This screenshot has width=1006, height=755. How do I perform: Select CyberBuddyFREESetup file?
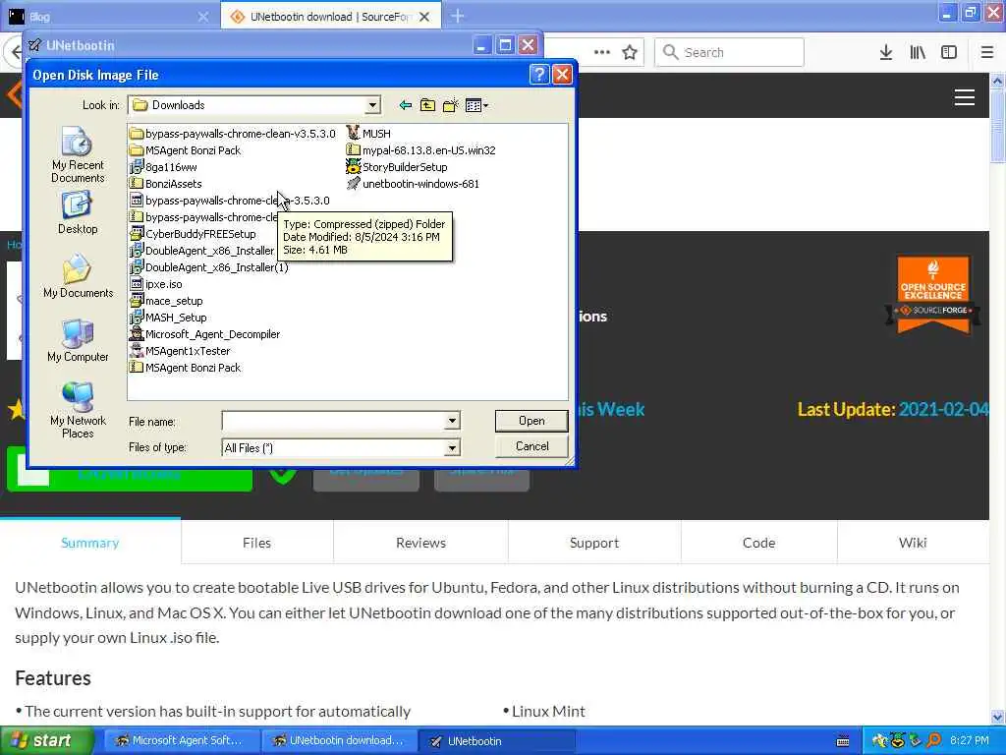tap(193, 234)
